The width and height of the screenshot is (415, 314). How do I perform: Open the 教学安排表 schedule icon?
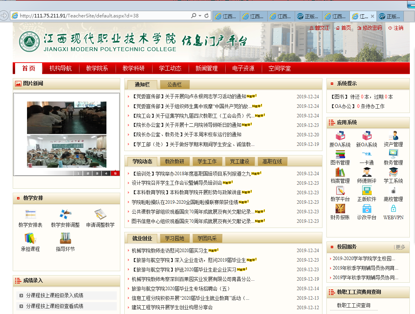[30, 214]
